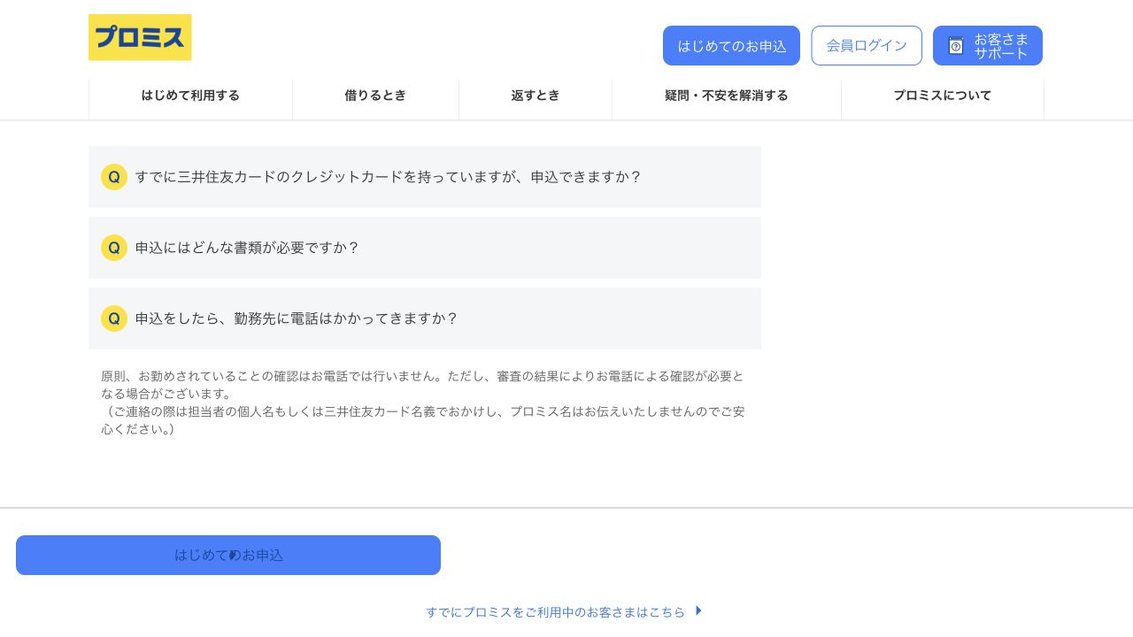1133x637 pixels.
Task: Click the Q icon beside the 勤務先 phone question
Action: [x=114, y=318]
